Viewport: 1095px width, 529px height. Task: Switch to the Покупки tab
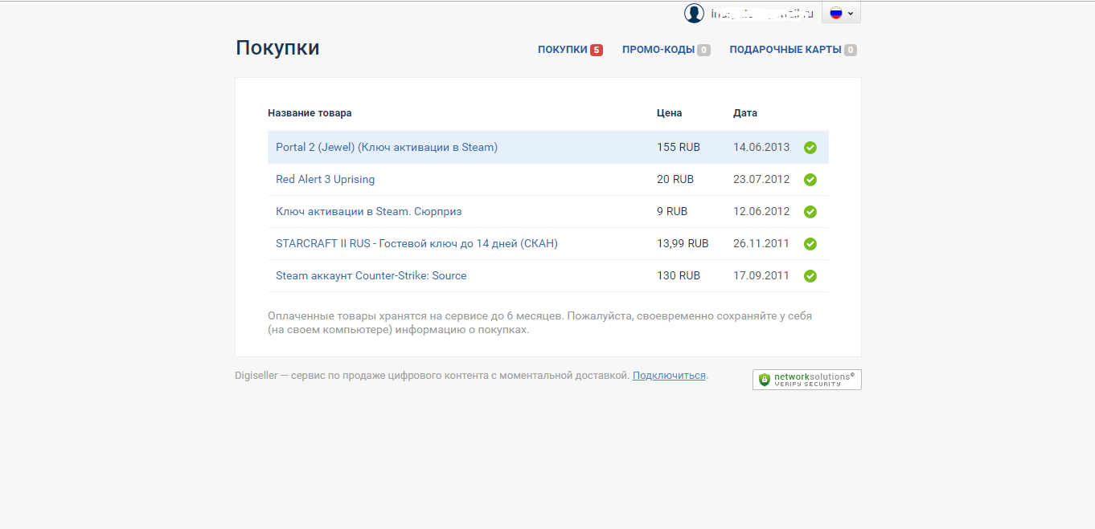pos(562,50)
